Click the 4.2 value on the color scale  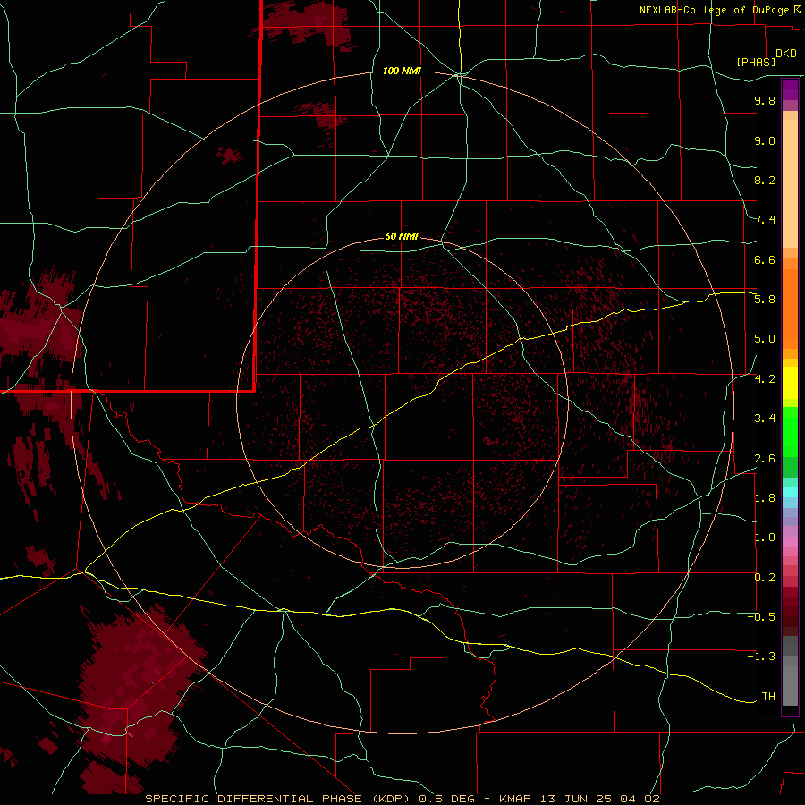765,379
